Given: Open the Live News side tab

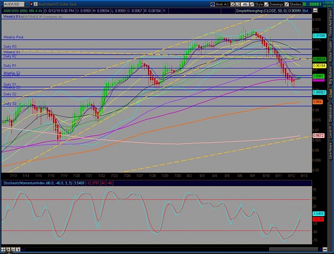Looking at the screenshot, I should coord(330,150).
